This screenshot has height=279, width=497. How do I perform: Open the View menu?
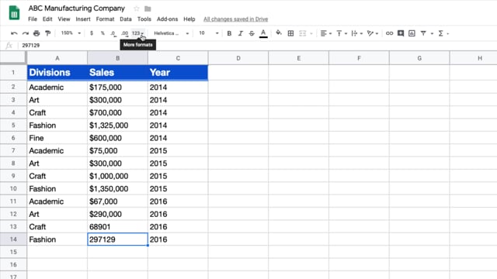tap(64, 19)
